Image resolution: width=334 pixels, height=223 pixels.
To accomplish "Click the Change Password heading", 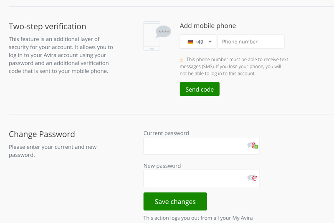I will (42, 134).
